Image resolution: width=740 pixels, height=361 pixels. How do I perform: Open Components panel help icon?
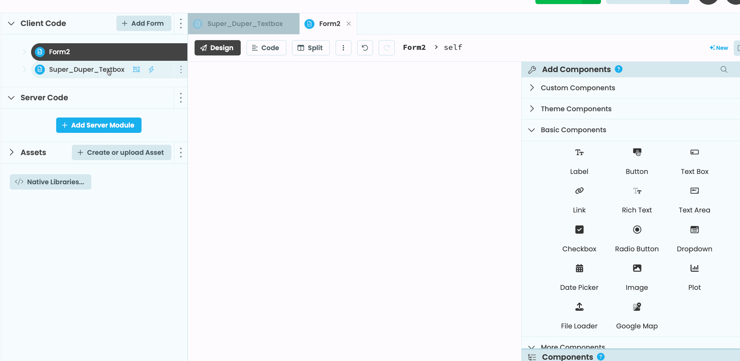point(601,357)
